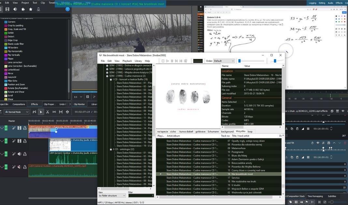
Task: Click the foobar2000 Stop playback button
Action: [x=163, y=61]
